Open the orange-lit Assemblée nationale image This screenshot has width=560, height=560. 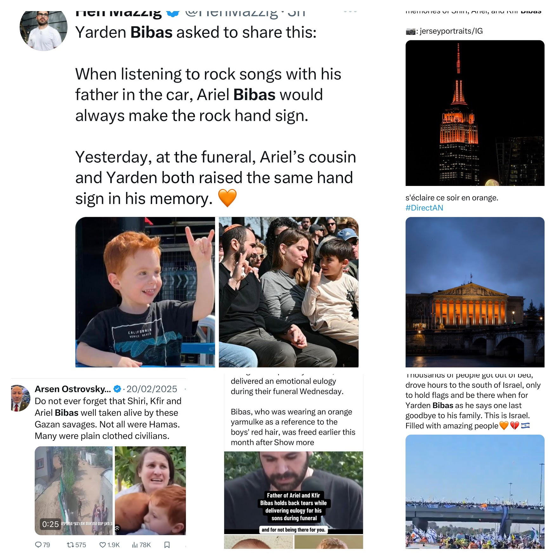coord(475,292)
